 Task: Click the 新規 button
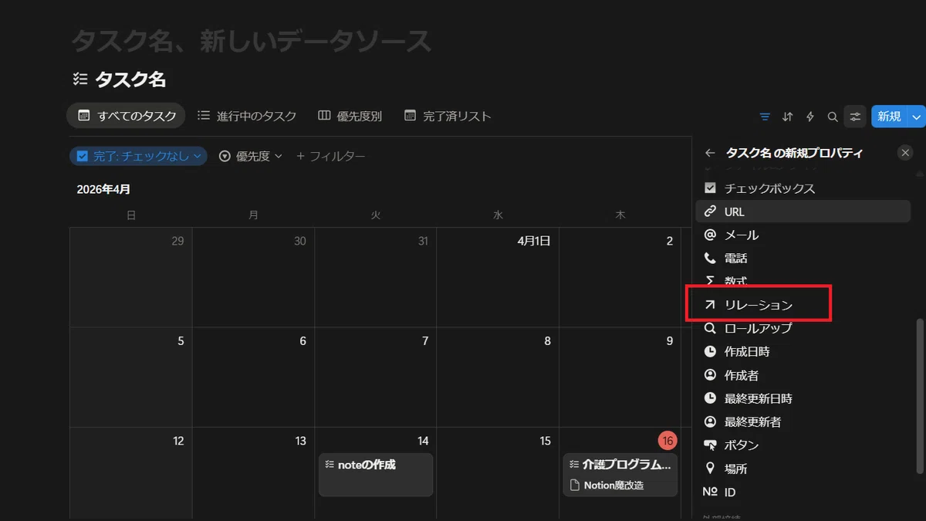click(x=890, y=117)
